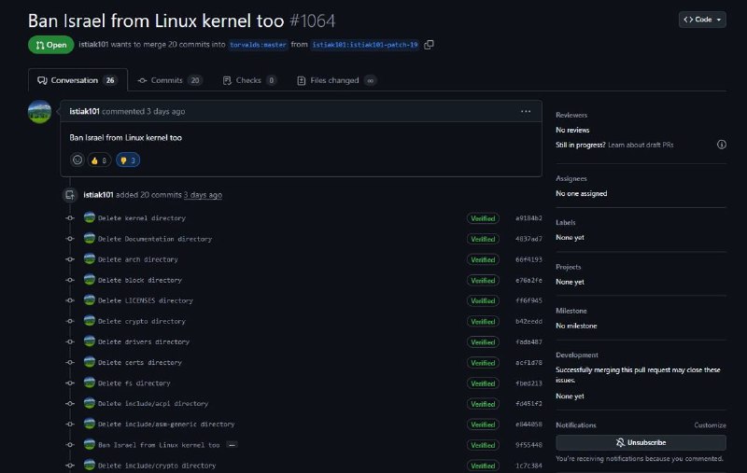Open the 'Delete block directory' commit
The width and height of the screenshot is (747, 473).
139,280
